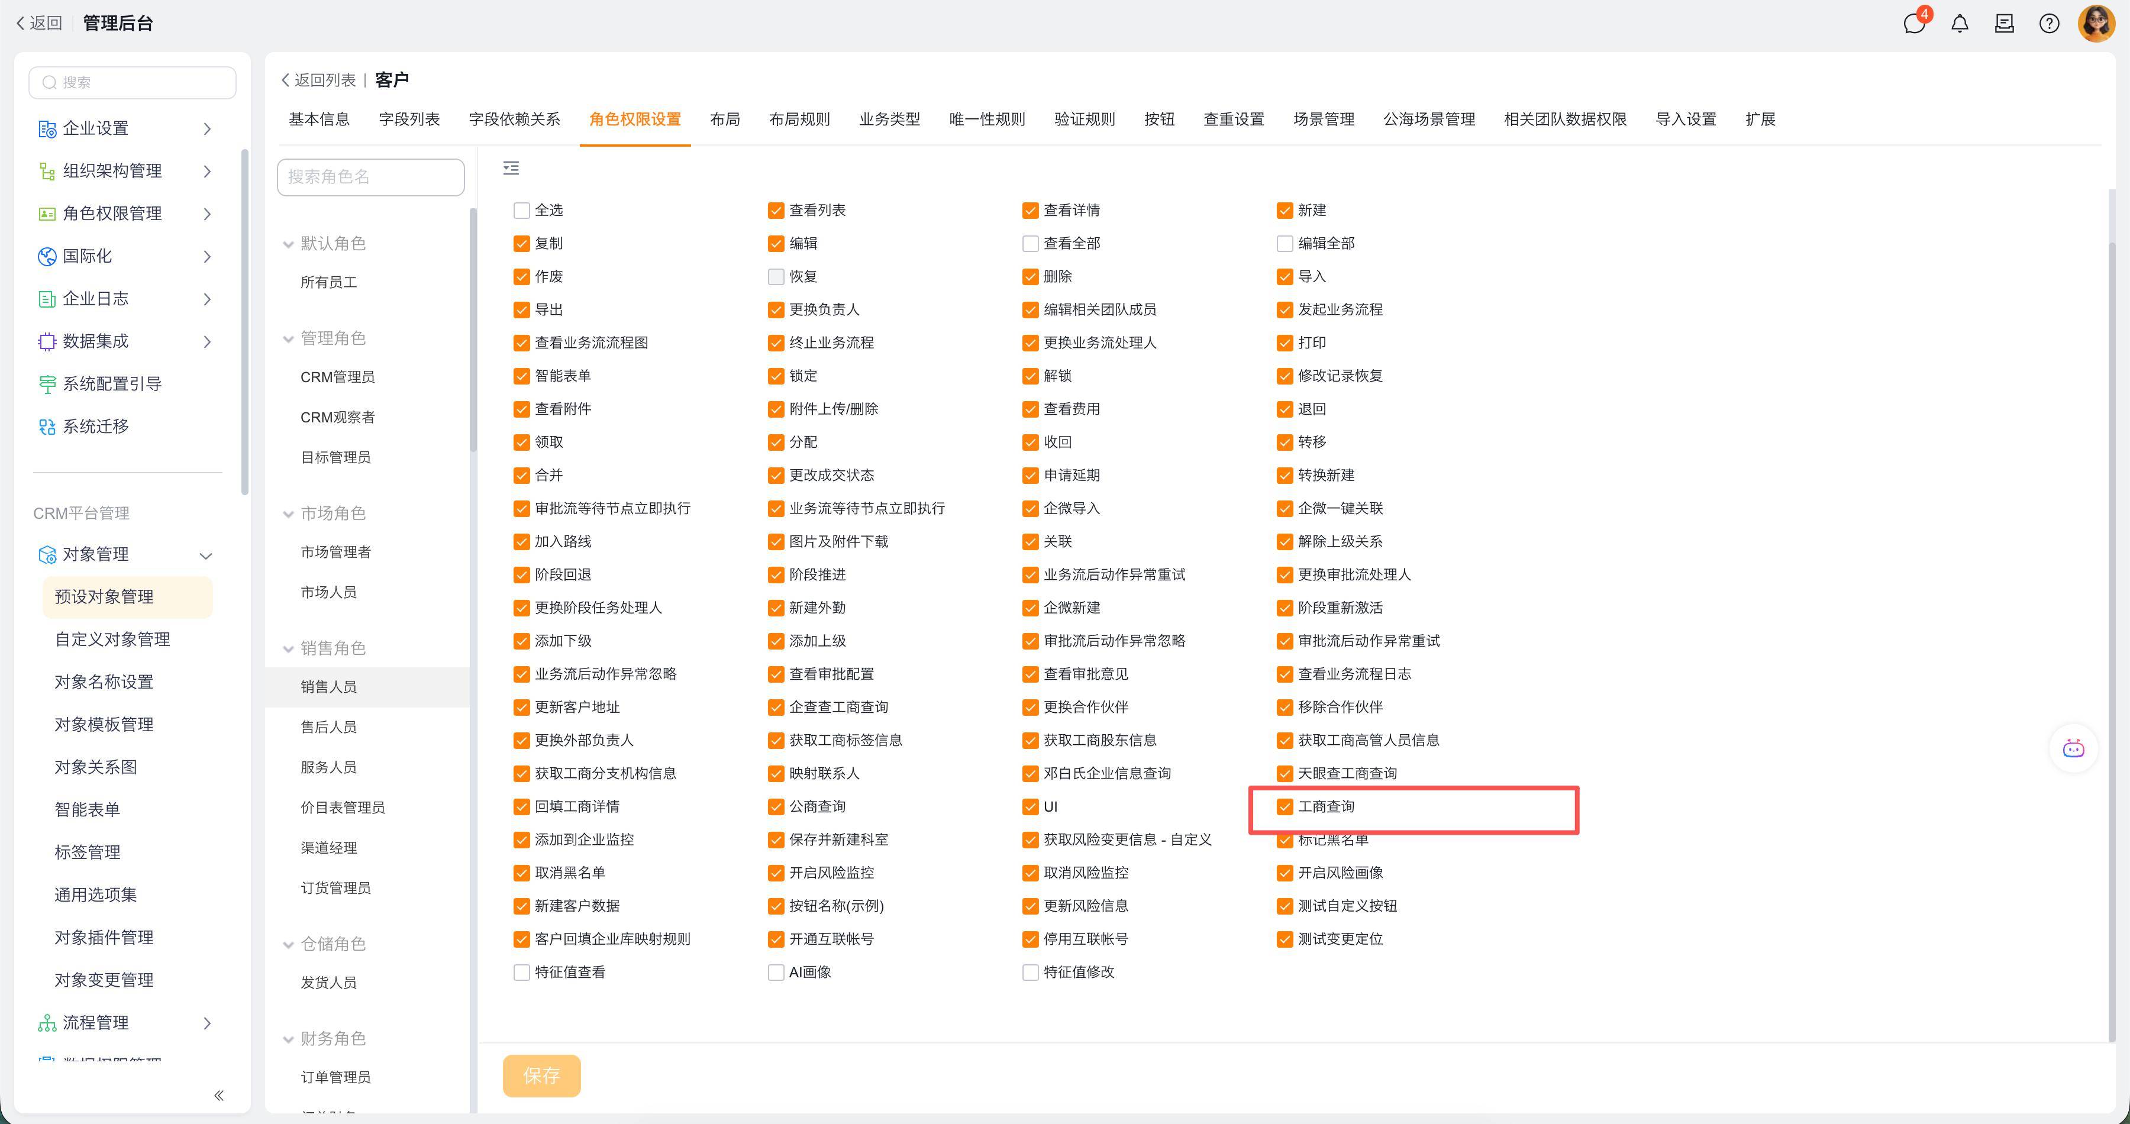The width and height of the screenshot is (2130, 1124).
Task: Switch to the 字段列表 tab
Action: point(408,119)
